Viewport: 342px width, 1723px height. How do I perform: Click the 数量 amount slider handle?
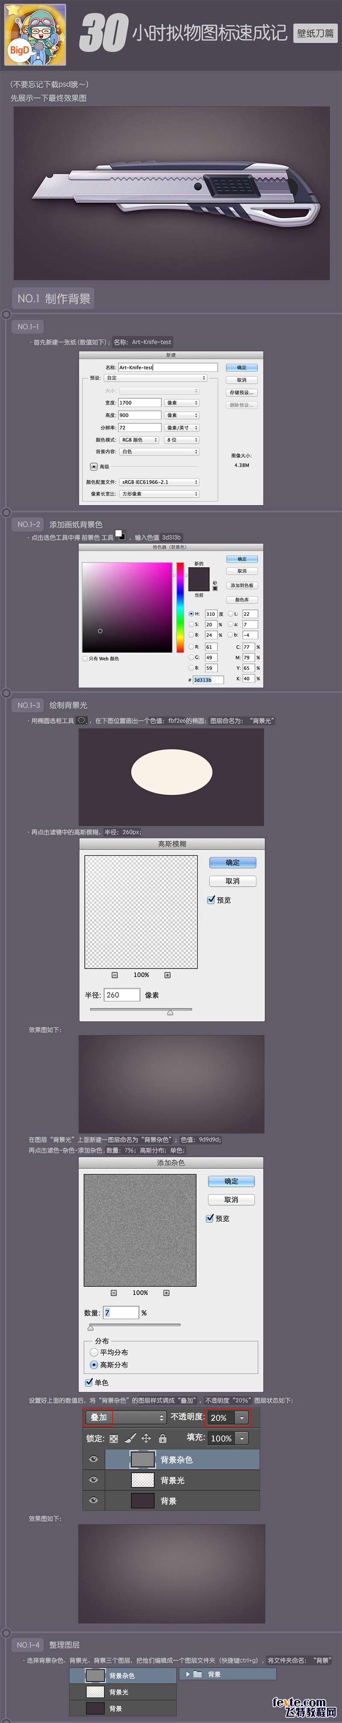[90, 1328]
